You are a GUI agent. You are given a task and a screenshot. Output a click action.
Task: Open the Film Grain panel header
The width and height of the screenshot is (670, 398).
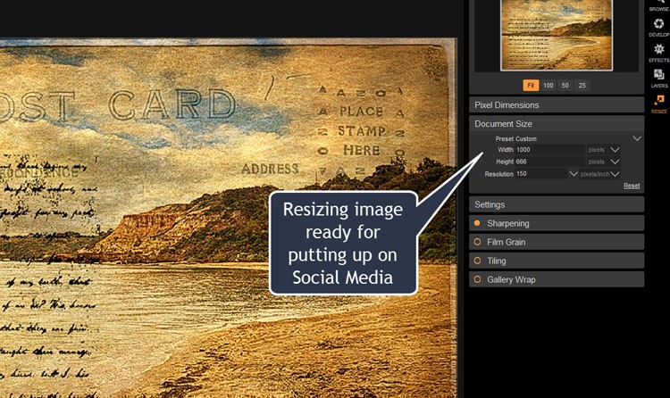pos(557,242)
